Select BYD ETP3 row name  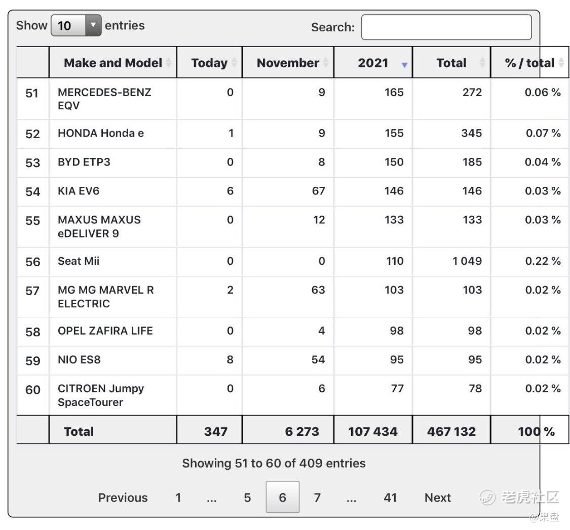click(84, 162)
